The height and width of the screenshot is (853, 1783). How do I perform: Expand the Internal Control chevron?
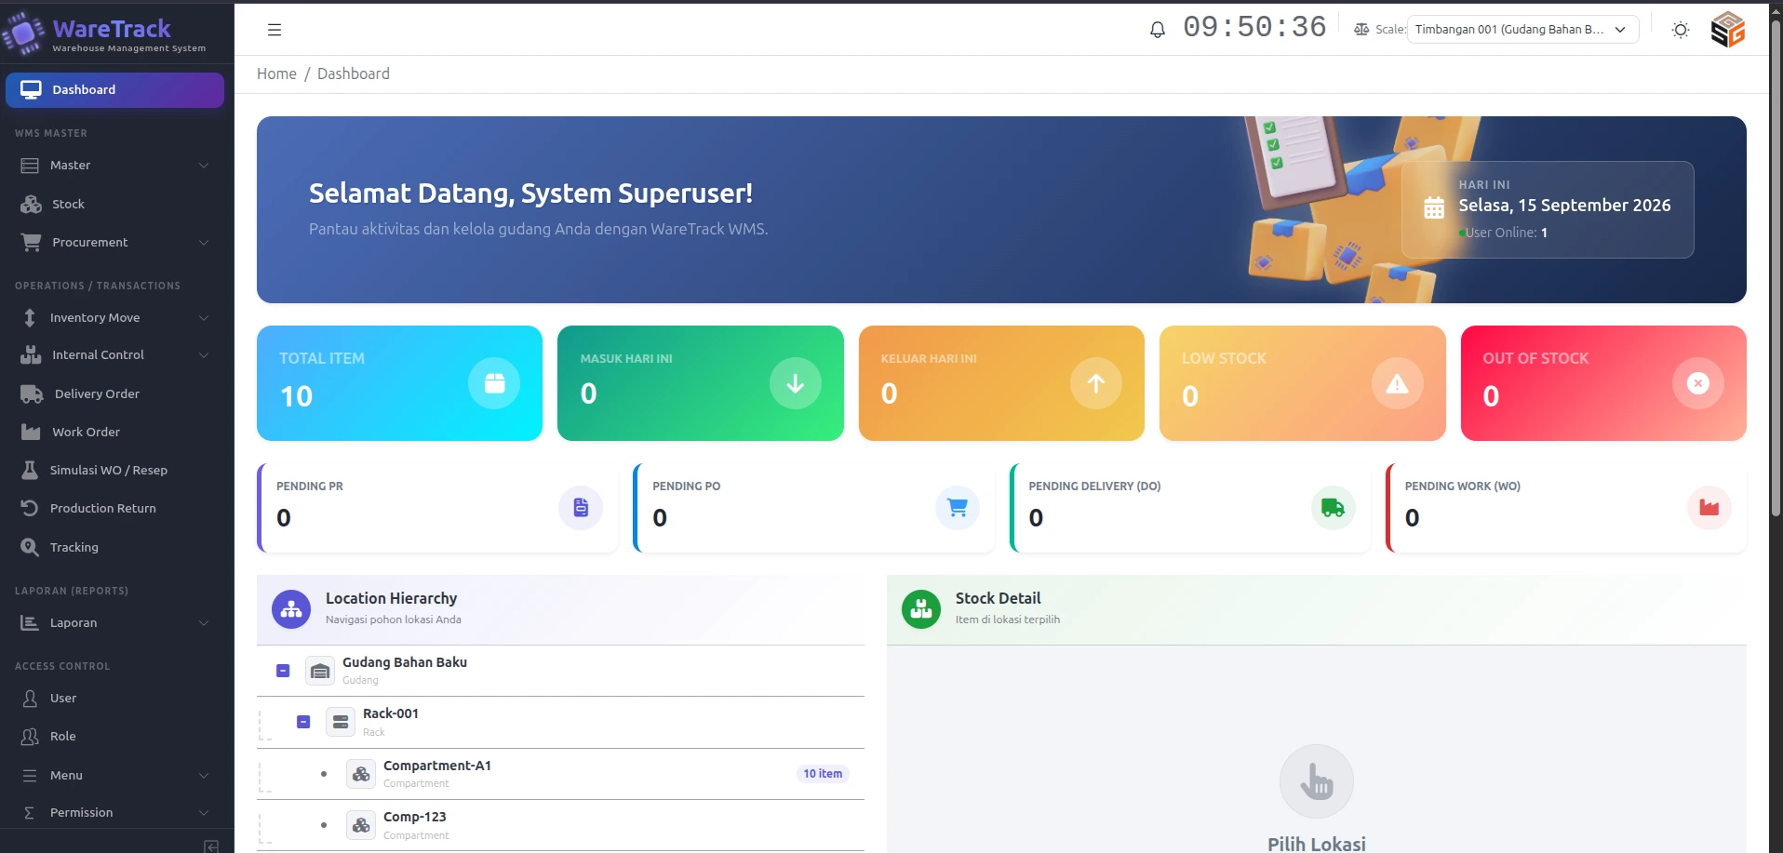(x=204, y=355)
